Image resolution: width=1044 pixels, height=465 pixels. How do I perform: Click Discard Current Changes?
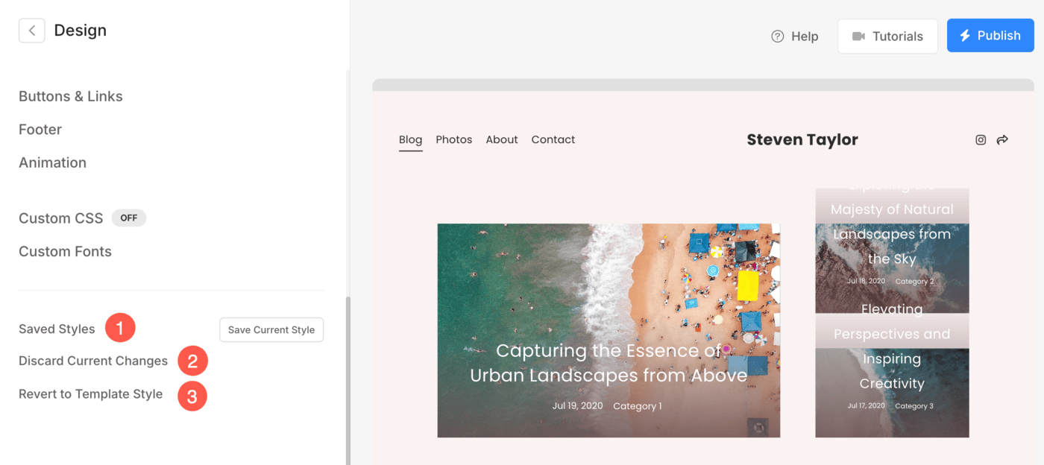click(93, 361)
